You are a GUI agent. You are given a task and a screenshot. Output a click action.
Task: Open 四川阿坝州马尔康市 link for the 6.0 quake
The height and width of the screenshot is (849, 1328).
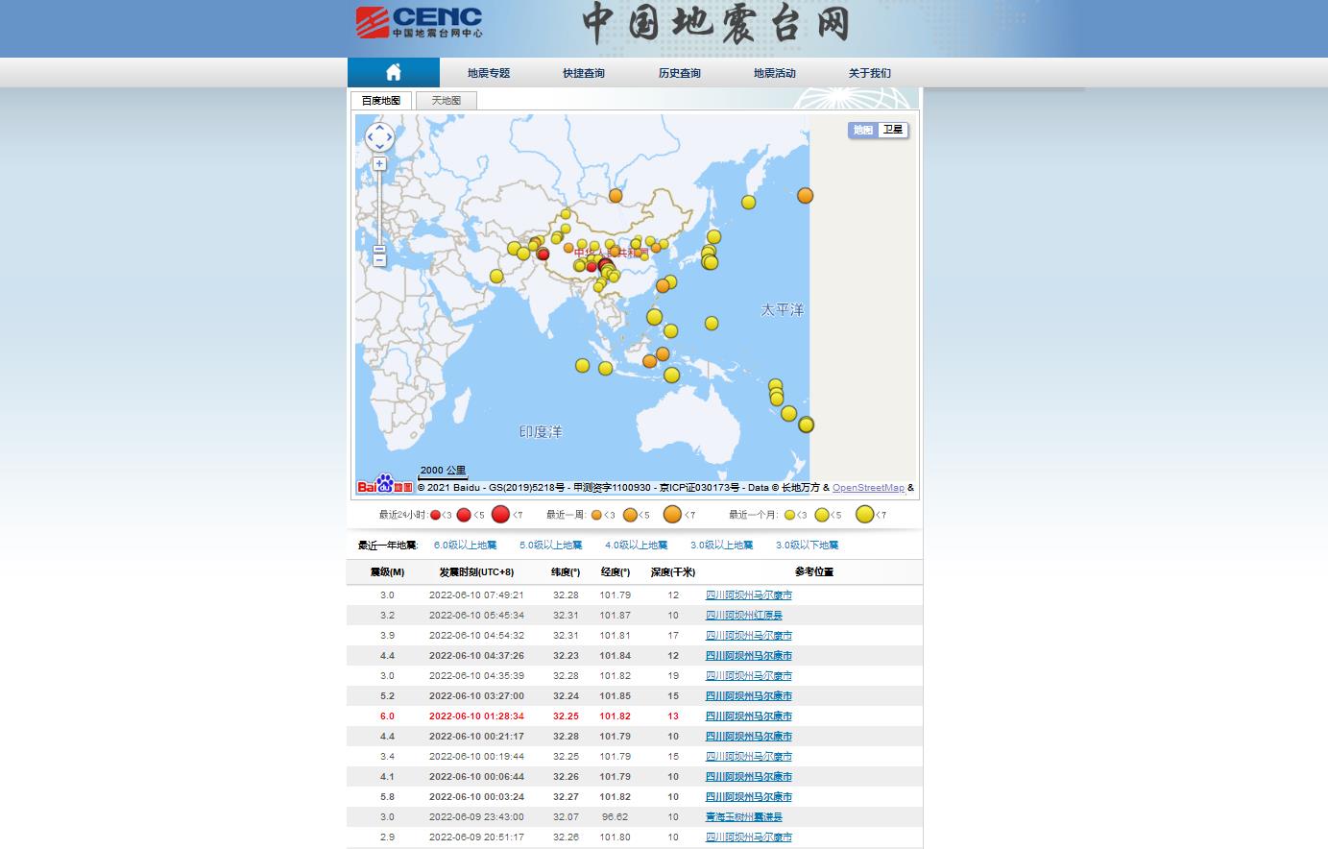coord(749,716)
